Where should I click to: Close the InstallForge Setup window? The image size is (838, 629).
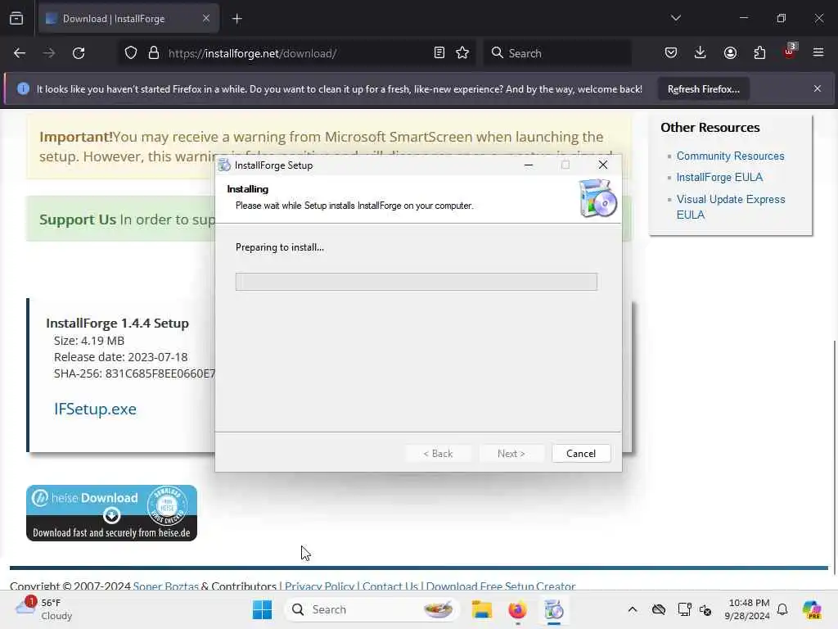603,165
